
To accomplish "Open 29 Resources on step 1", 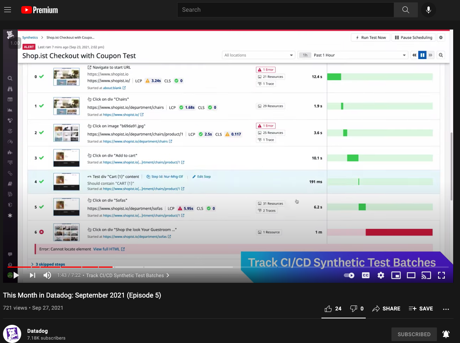I will coord(270,106).
